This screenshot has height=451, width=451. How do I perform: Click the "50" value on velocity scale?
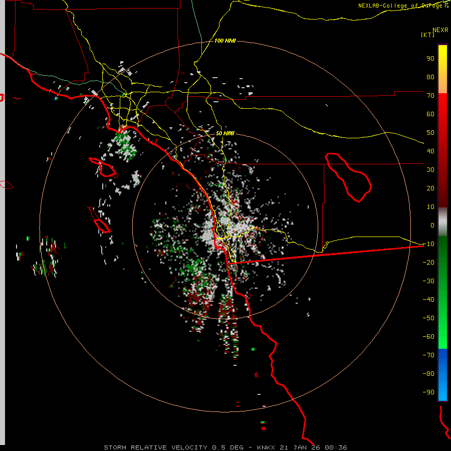(430, 133)
